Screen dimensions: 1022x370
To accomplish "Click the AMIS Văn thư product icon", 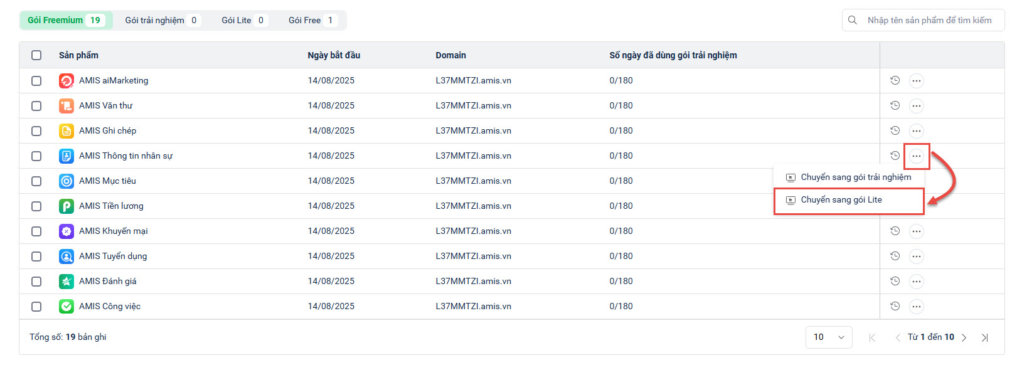I will coord(66,106).
